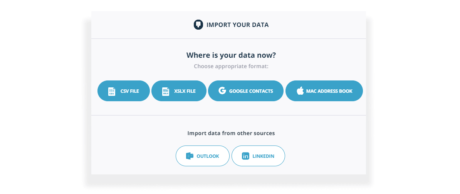Viewport: 460px width, 194px height.
Task: Click the divider line under the dialog header
Action: pyautogui.click(x=228, y=38)
